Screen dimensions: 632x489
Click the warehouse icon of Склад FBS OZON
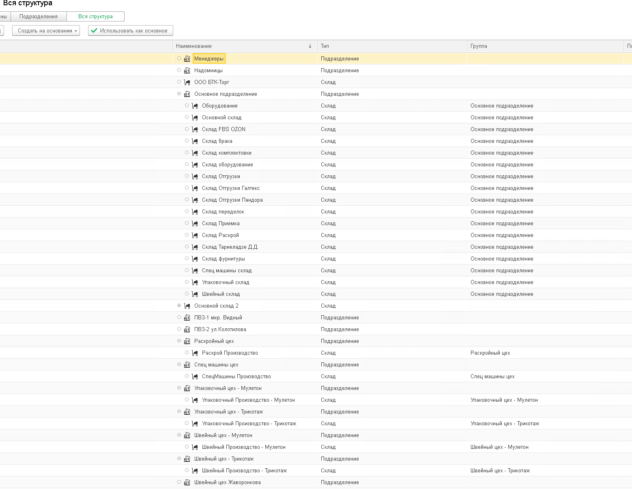[195, 129]
